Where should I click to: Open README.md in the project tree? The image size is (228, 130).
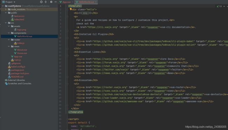17,77
